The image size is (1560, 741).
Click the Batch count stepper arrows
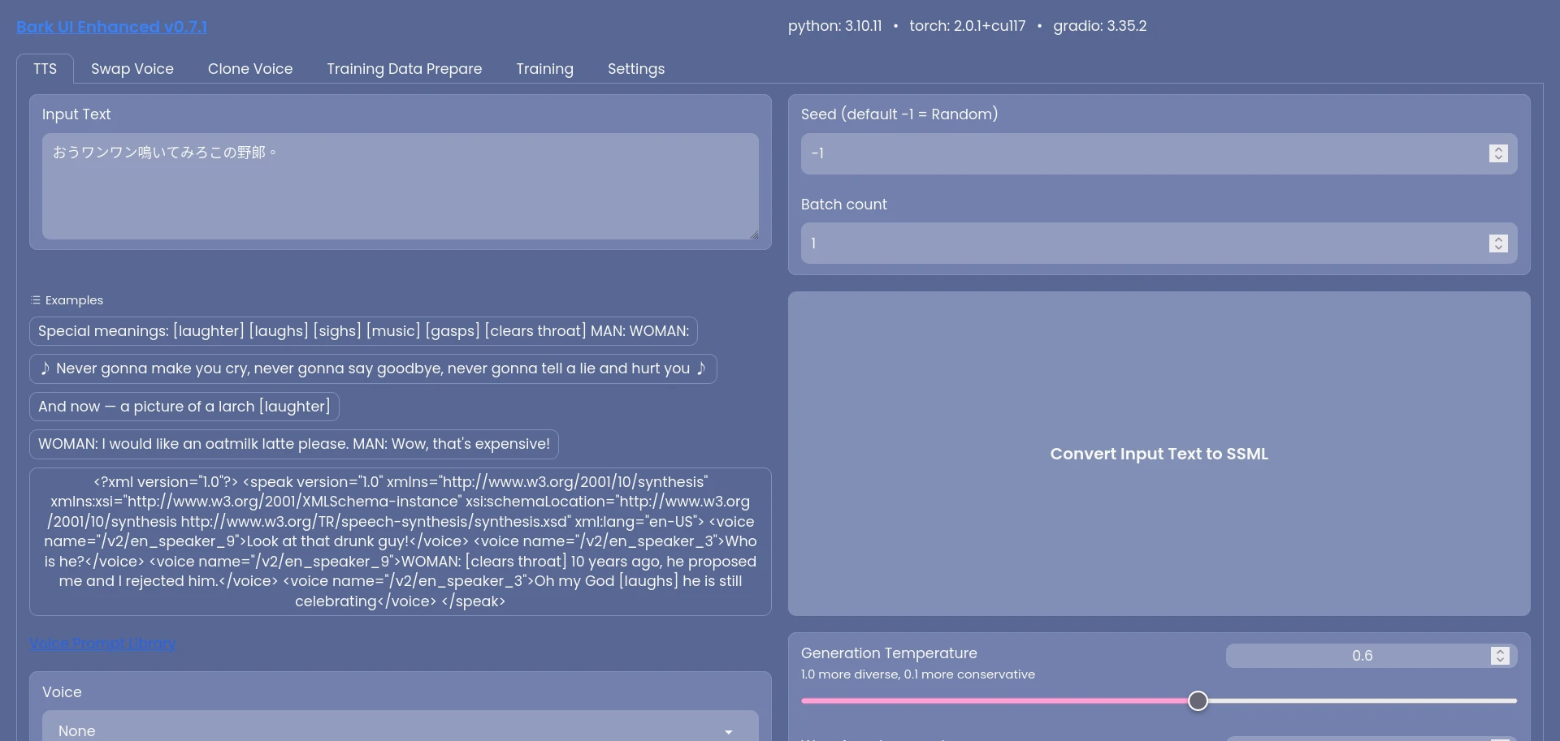(1498, 243)
